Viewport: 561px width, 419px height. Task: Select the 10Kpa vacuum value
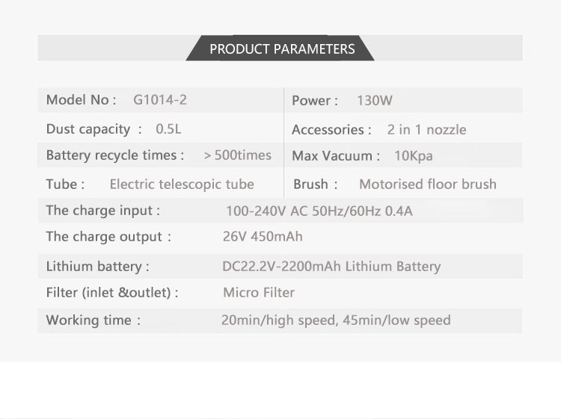tap(413, 156)
